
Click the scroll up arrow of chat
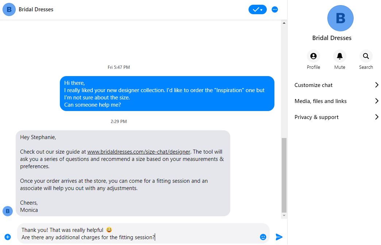(x=284, y=23)
